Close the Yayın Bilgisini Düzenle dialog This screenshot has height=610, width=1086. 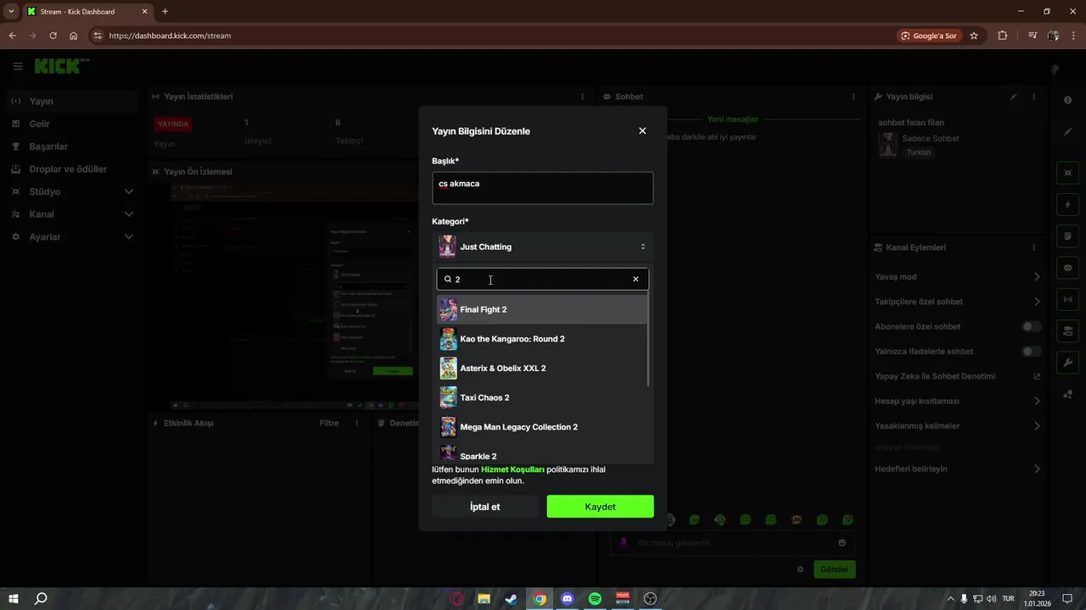(x=642, y=130)
